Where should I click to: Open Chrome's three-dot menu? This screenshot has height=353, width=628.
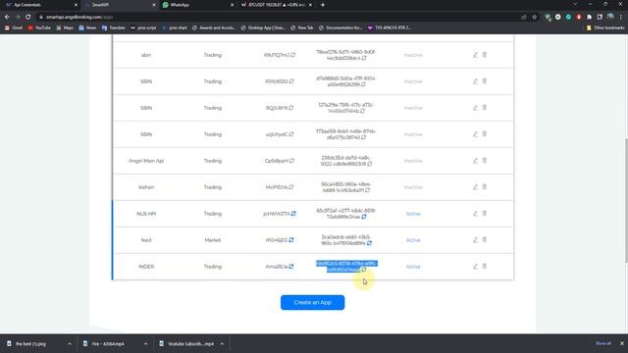pos(621,17)
